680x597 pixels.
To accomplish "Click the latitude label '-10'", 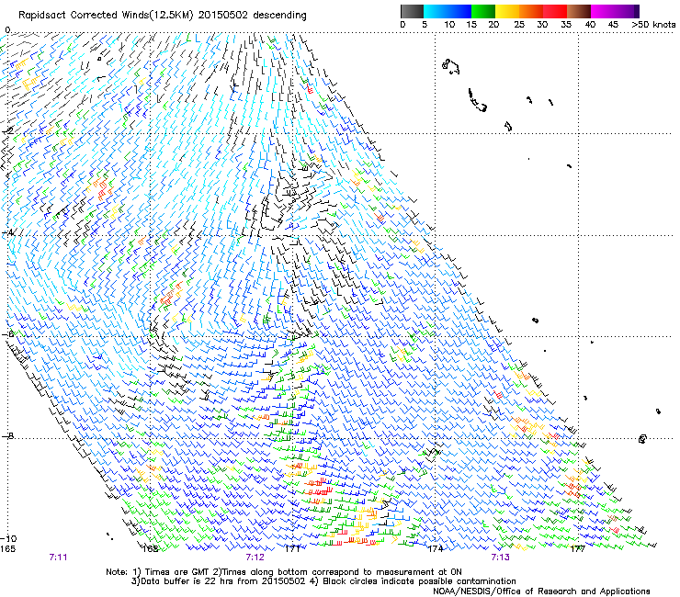I will pyautogui.click(x=8, y=538).
